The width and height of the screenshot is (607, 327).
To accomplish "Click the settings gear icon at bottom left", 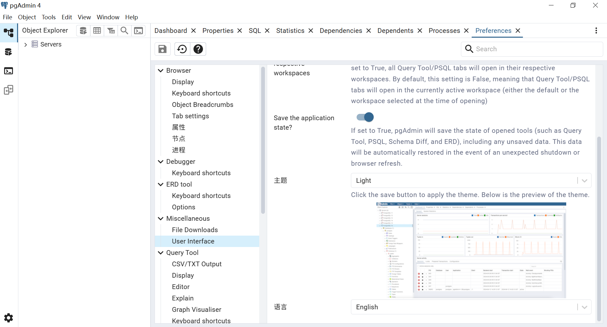I will [9, 318].
